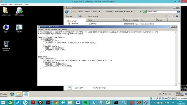Toggle the Explorer preview pane button
187x105 pixels.
pyautogui.click(x=173, y=16)
